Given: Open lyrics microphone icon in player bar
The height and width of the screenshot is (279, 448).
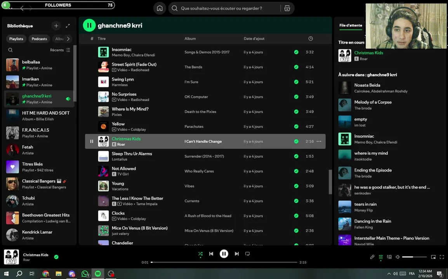Looking at the screenshot, I should 372,257.
